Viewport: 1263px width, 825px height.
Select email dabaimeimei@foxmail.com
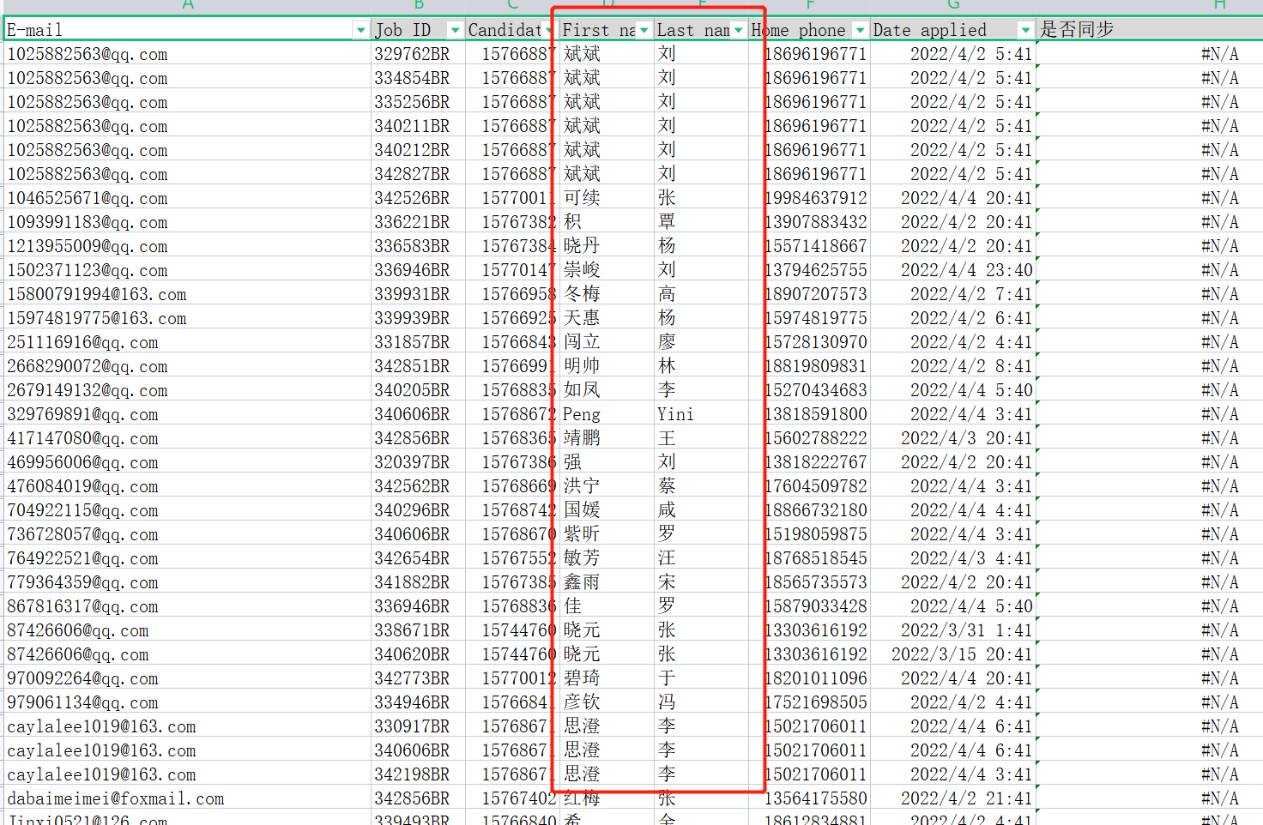point(116,798)
